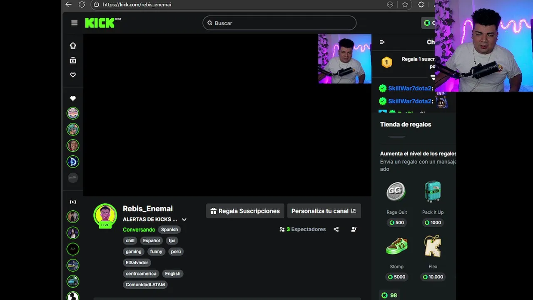Click the user icon next to share
The height and width of the screenshot is (300, 533).
[354, 229]
